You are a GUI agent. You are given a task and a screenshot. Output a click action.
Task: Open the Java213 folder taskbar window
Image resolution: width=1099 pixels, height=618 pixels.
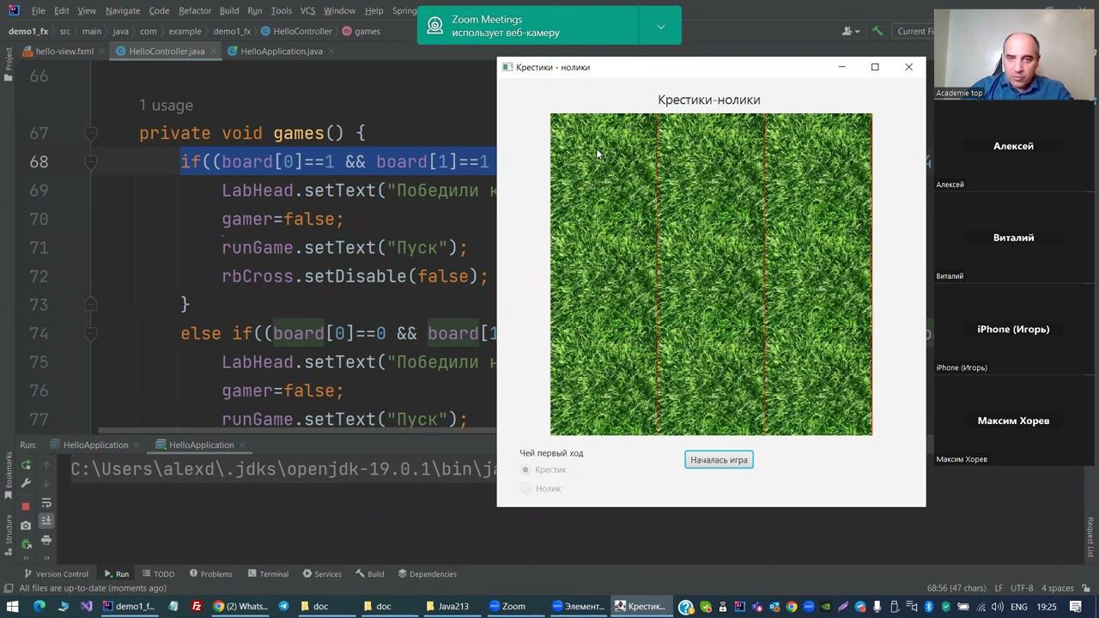point(453,606)
